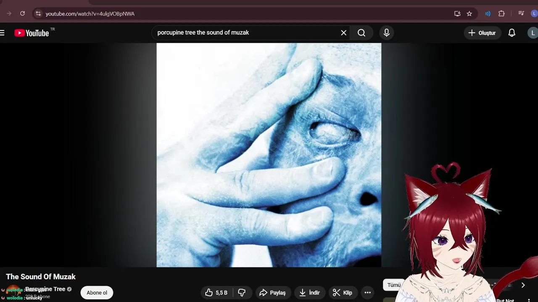This screenshot has width=538, height=302.
Task: Like the video with thumbs up
Action: [x=216, y=293]
